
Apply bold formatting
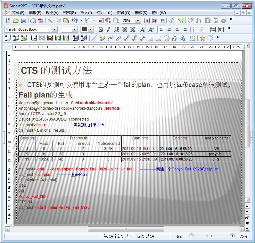(x=101, y=29)
